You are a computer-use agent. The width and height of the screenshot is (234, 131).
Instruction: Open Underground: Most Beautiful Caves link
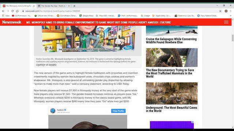tap(171, 109)
